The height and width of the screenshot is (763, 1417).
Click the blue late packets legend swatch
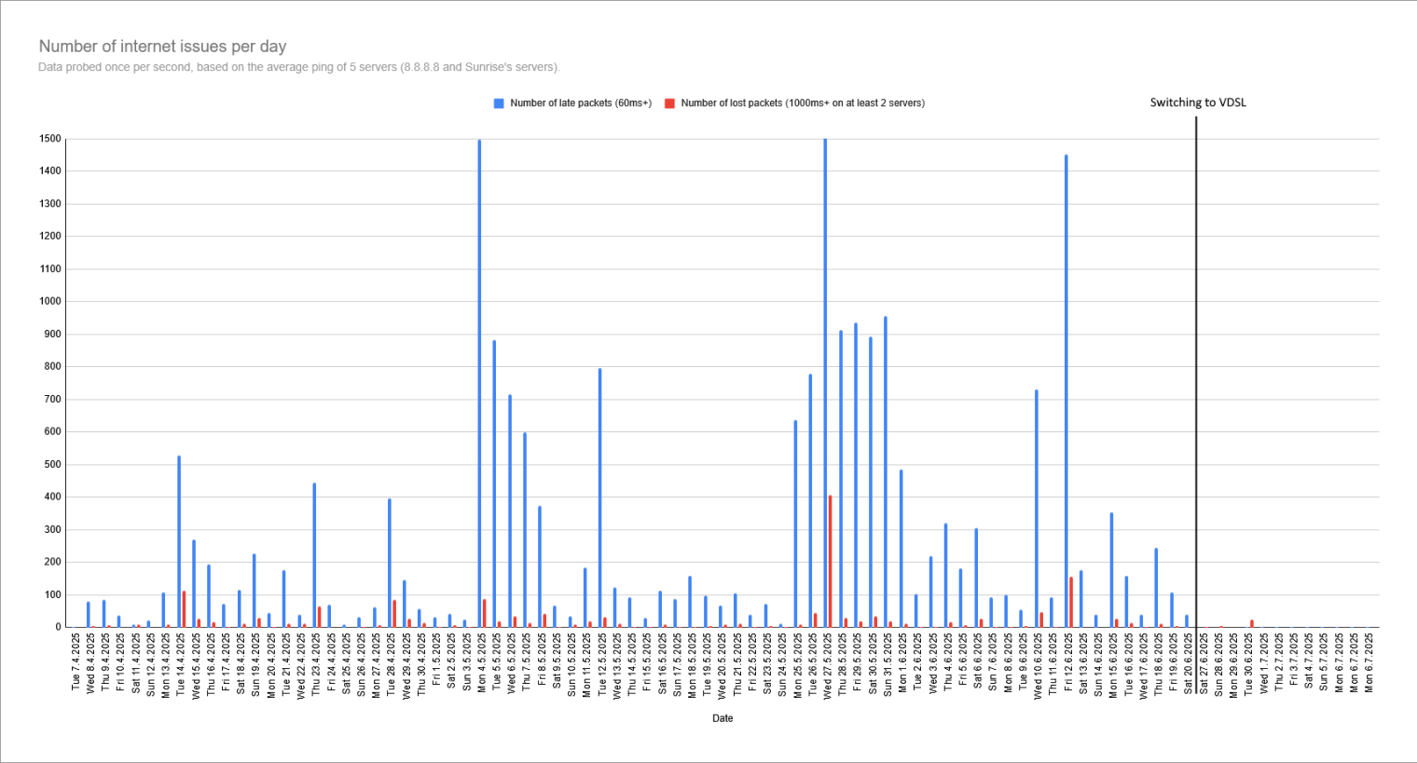point(499,103)
